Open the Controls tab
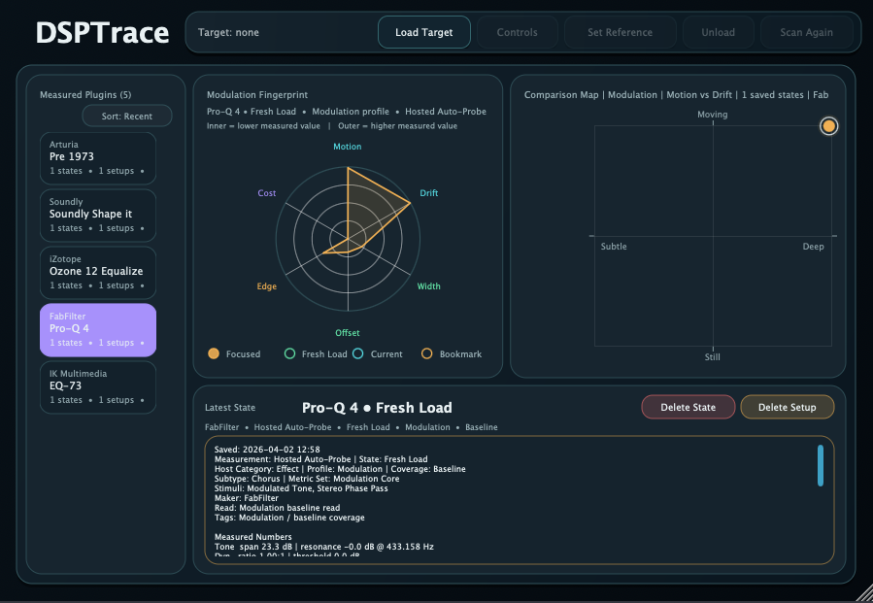 [x=517, y=32]
